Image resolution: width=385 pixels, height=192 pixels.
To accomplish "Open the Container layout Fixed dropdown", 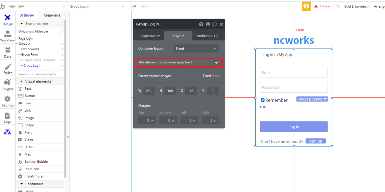I will [196, 49].
